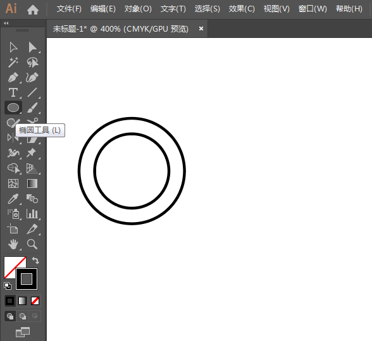Pick the Pen tool
Screen dimensions: 372x341
(x=13, y=78)
